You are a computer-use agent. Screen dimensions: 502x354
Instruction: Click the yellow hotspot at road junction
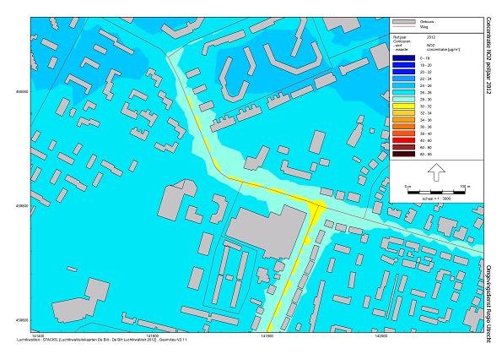(317, 207)
